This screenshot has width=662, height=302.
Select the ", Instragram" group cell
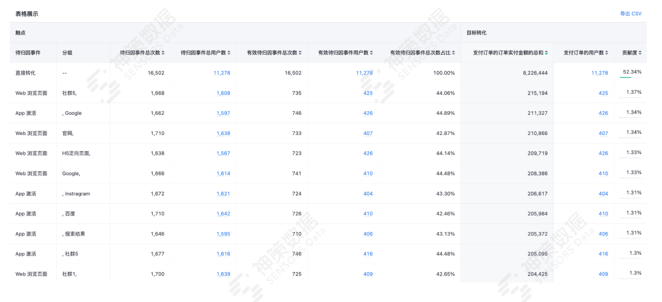pos(83,193)
